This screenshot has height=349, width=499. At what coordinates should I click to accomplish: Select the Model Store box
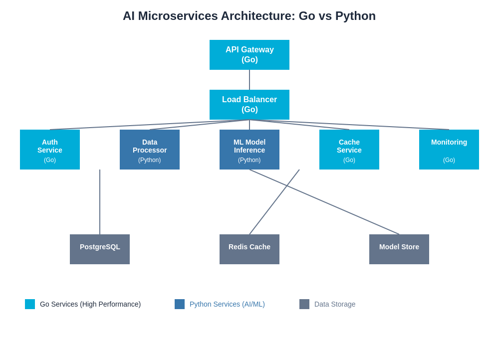[399, 249]
